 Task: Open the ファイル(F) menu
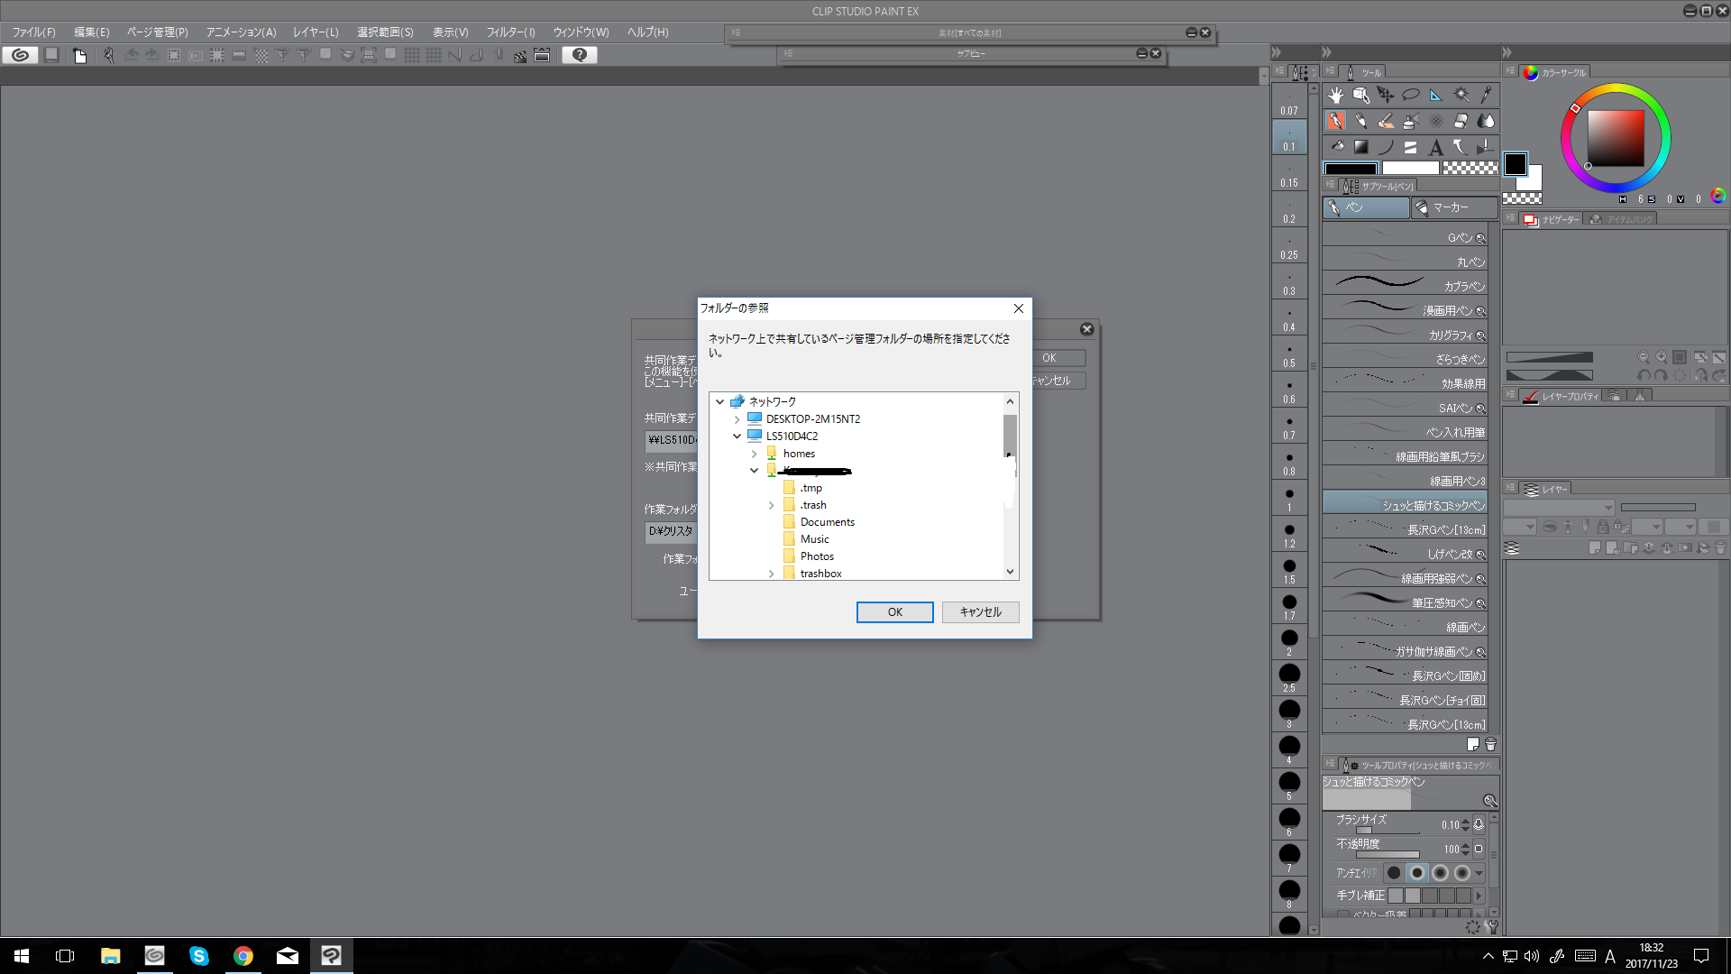[x=33, y=32]
